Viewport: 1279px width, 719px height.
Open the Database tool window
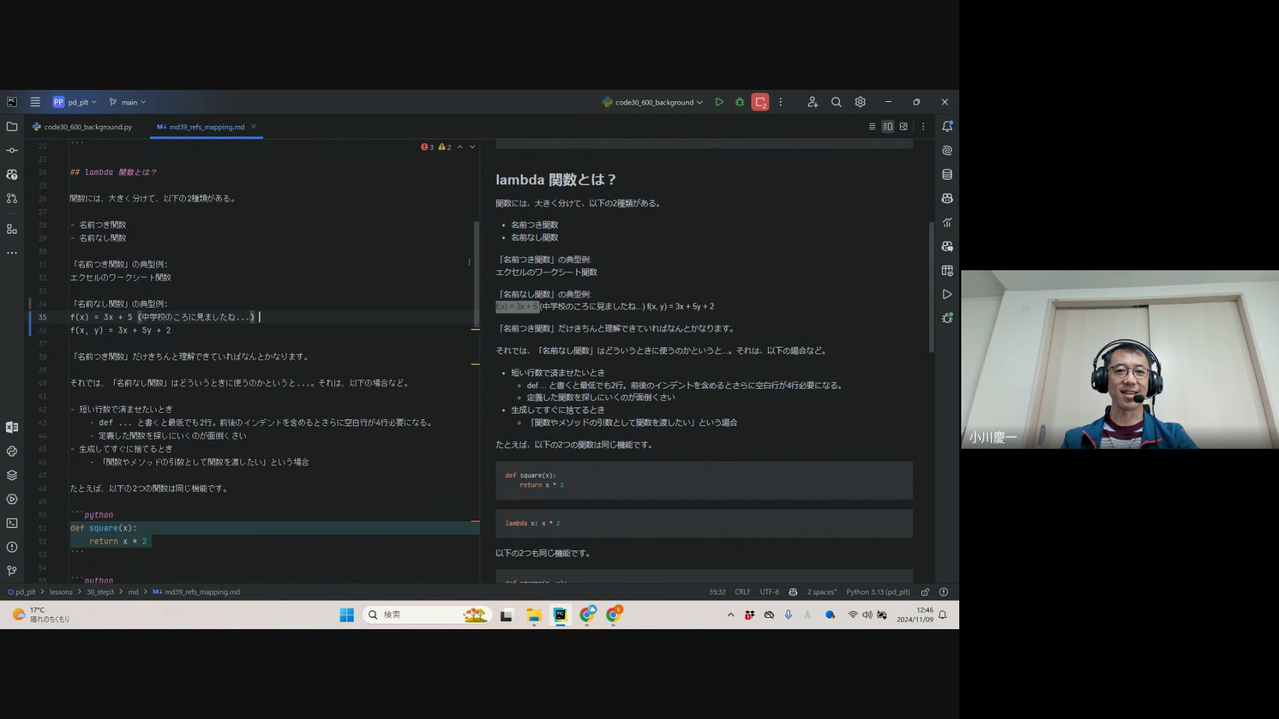(947, 174)
